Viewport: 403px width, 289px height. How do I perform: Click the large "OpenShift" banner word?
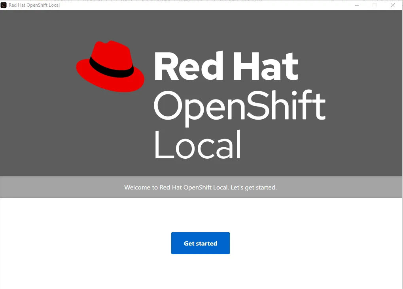click(240, 108)
